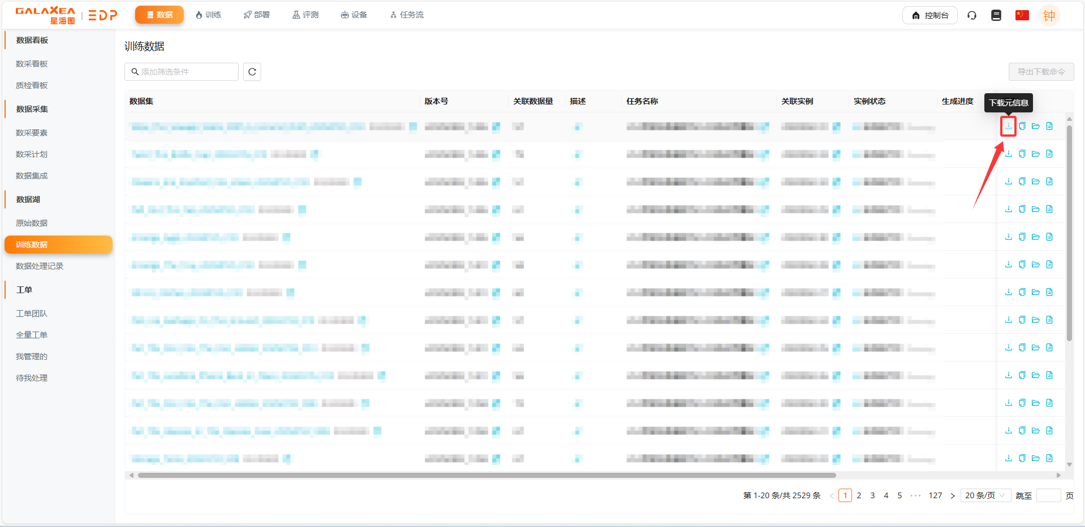Open the headset support icon in header

tap(972, 15)
